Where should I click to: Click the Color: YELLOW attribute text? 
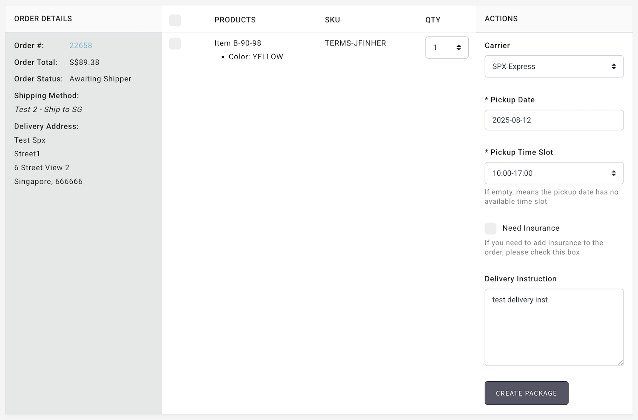tap(256, 57)
